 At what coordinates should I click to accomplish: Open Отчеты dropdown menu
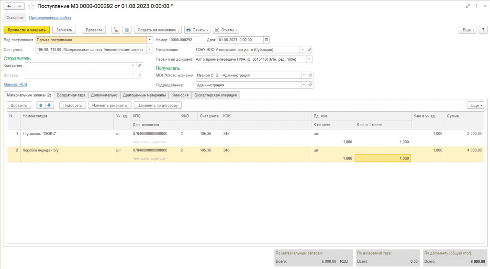tap(226, 30)
